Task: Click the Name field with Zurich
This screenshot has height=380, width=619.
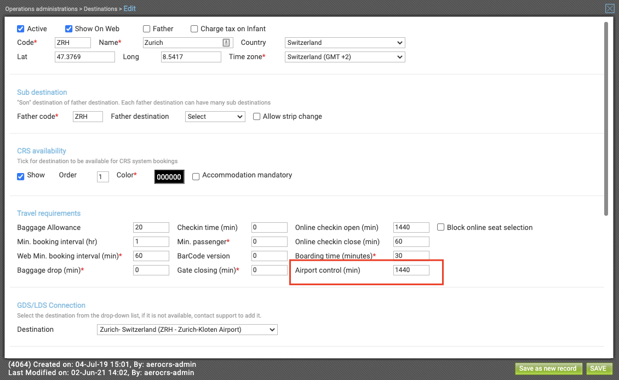Action: tap(187, 43)
